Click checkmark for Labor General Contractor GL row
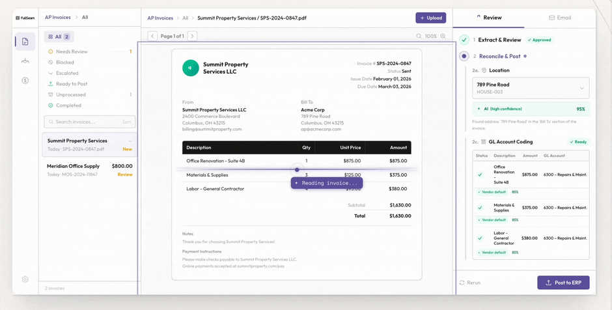This screenshot has width=612, height=310. pos(480,238)
